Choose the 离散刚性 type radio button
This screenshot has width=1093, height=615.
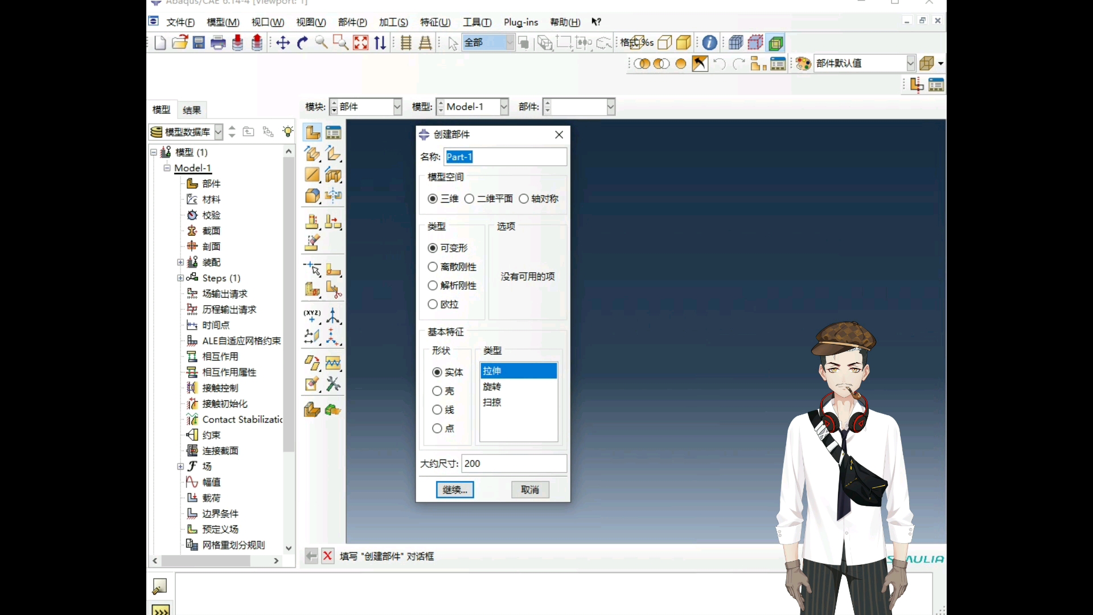click(433, 267)
